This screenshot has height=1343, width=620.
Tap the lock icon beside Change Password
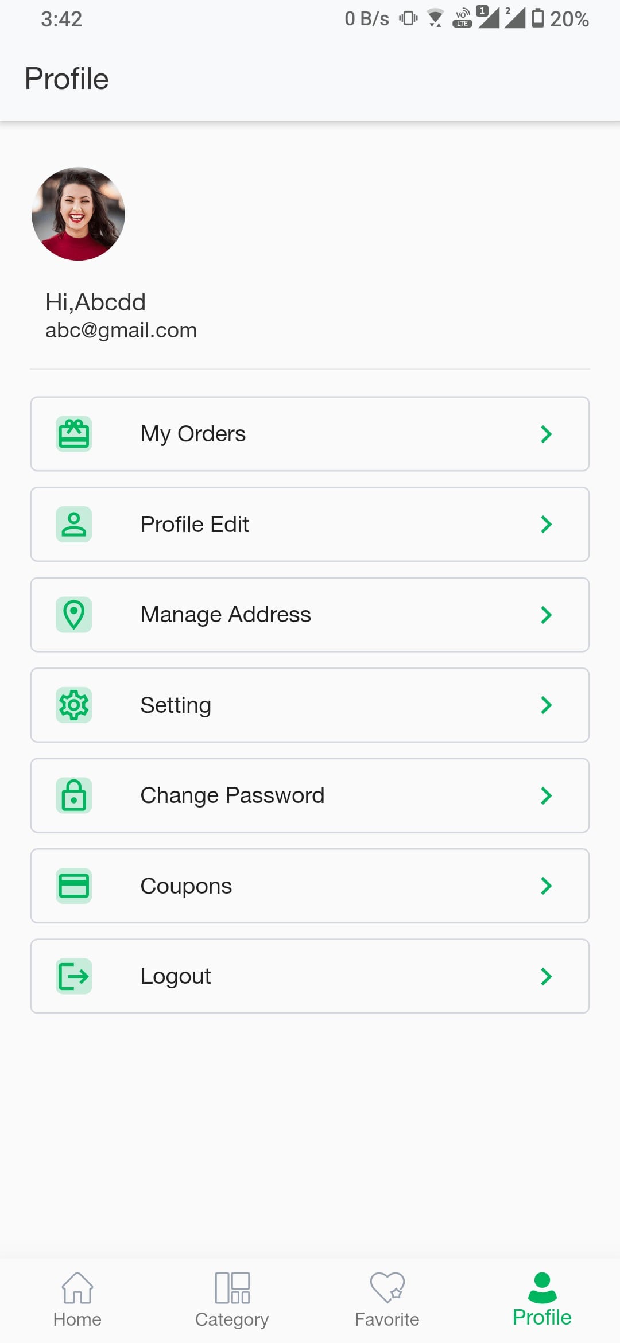pos(73,795)
